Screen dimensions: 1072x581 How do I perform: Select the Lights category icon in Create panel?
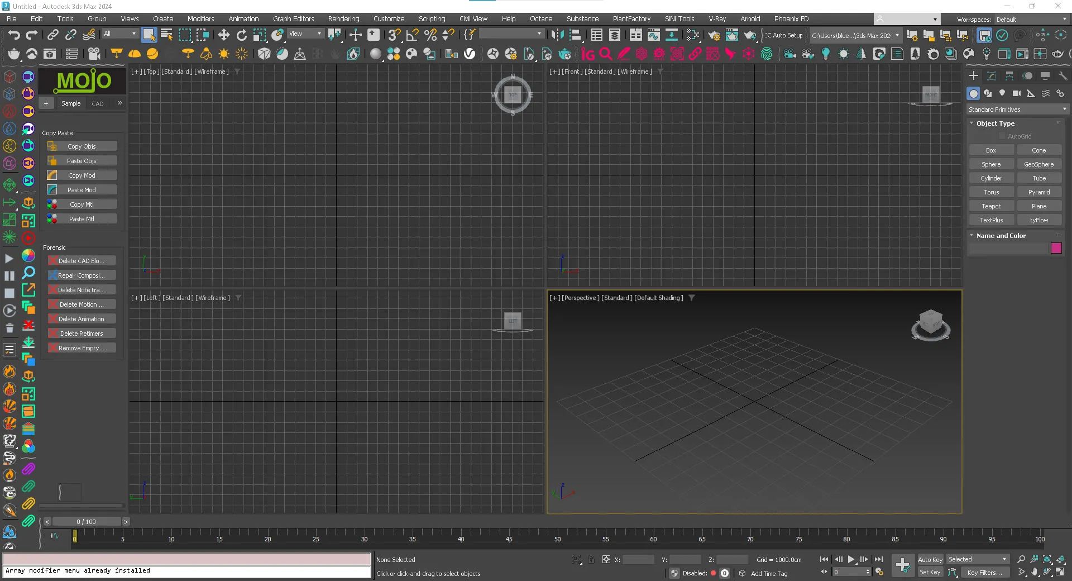1002,93
